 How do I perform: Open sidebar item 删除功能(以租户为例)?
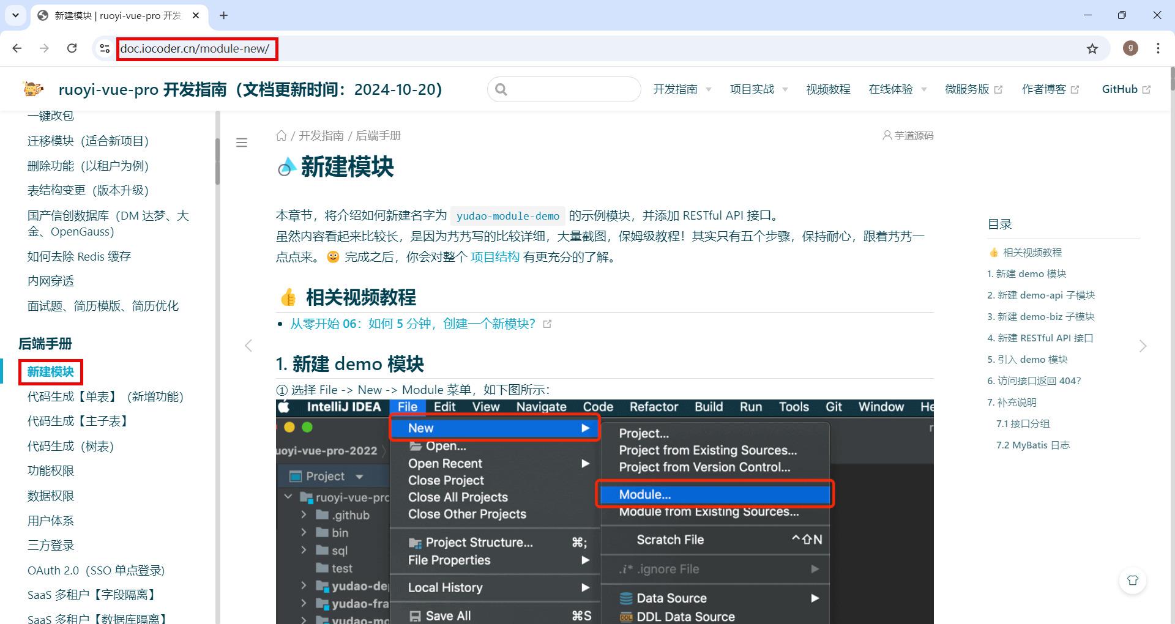[x=88, y=166]
